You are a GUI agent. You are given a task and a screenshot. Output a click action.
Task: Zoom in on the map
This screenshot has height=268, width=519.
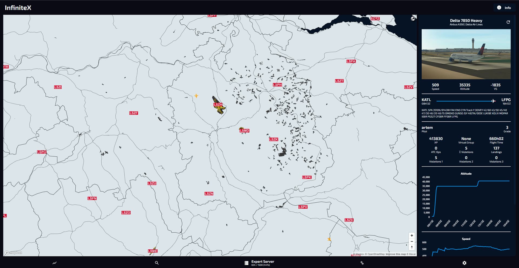[412, 236]
